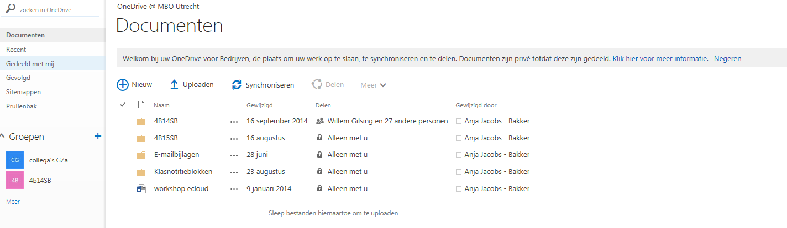Open ellipsis menu for workshop ecloud

pyautogui.click(x=234, y=189)
